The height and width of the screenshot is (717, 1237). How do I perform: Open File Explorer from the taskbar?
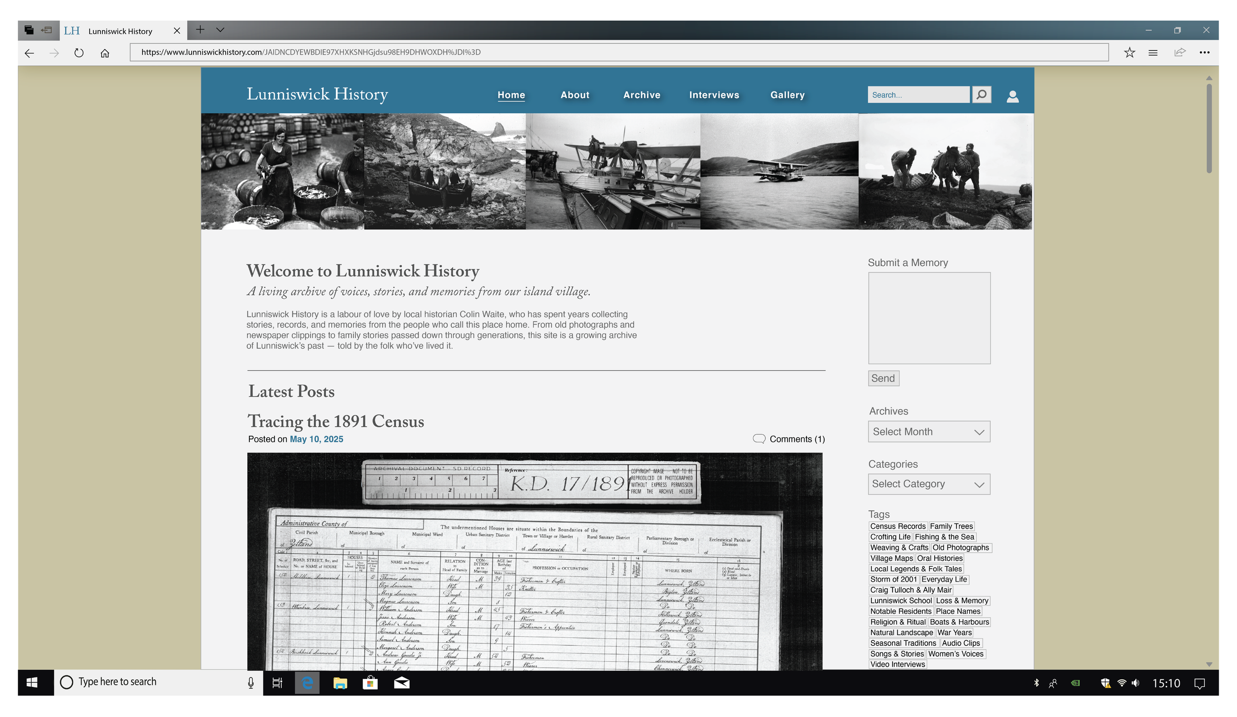point(340,683)
